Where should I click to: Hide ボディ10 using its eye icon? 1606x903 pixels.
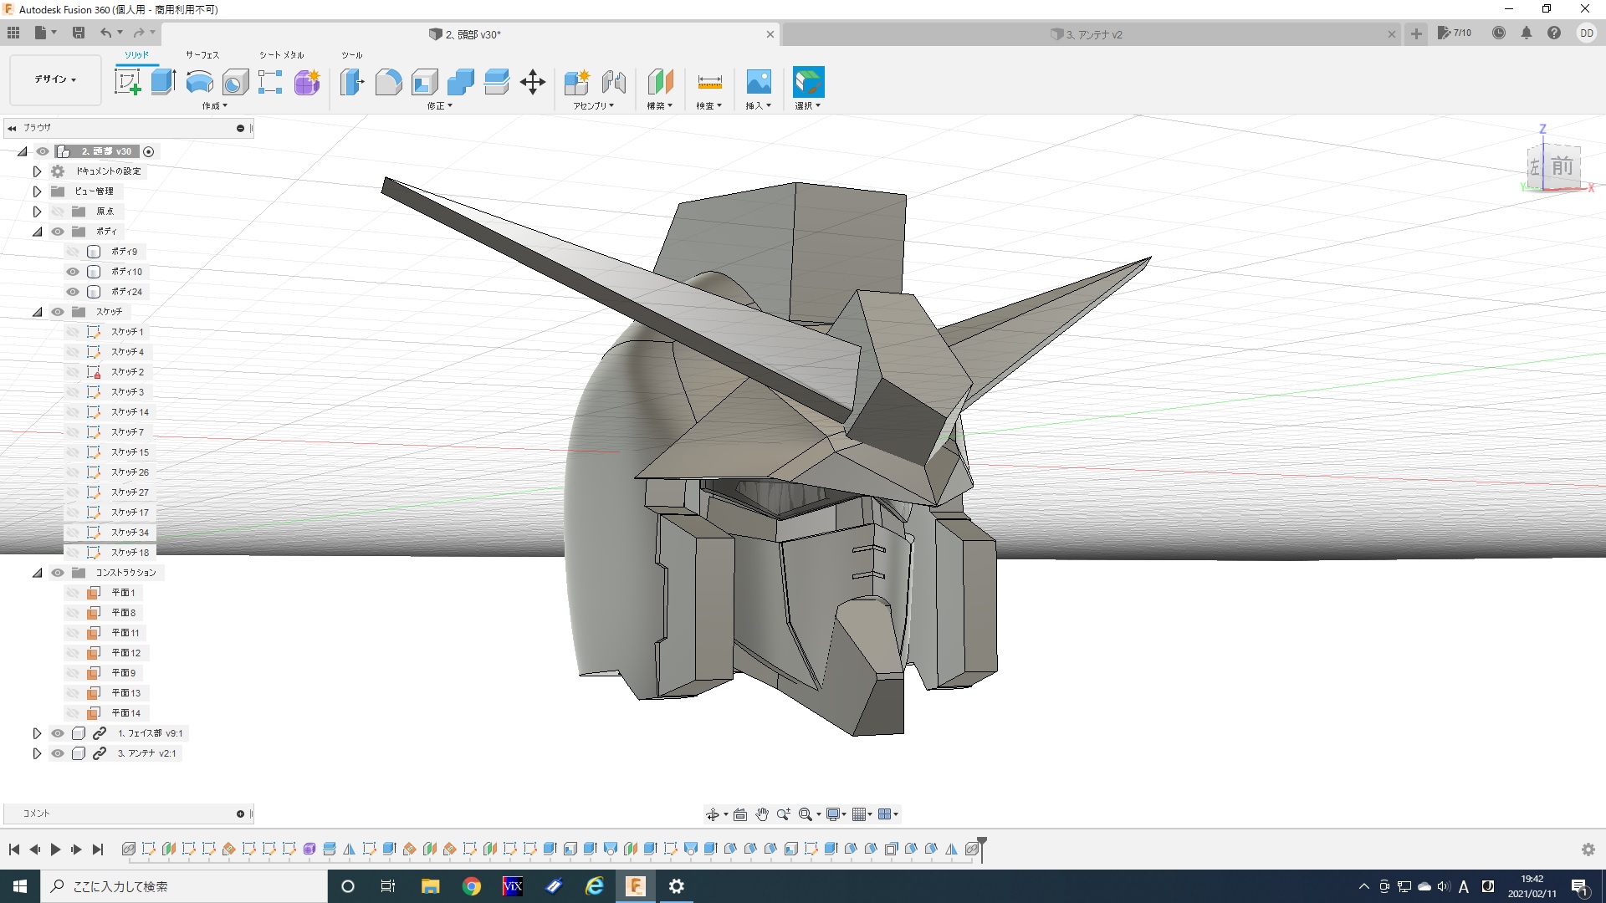[73, 272]
